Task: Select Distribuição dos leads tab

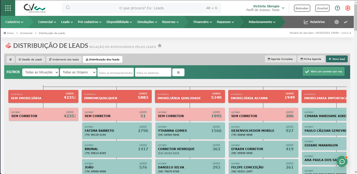Action: pos(103,59)
